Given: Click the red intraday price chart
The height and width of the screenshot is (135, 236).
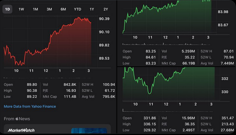Looking at the screenshot, I should click(50, 44).
